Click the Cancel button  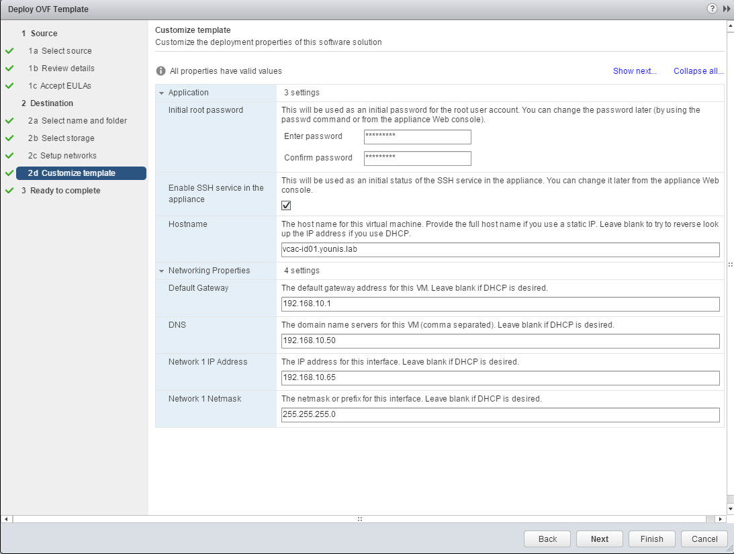pos(704,539)
